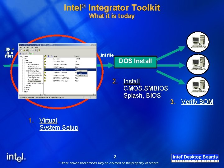Click the Intel logo on the slide
224x168 pixels.
pyautogui.click(x=16, y=157)
